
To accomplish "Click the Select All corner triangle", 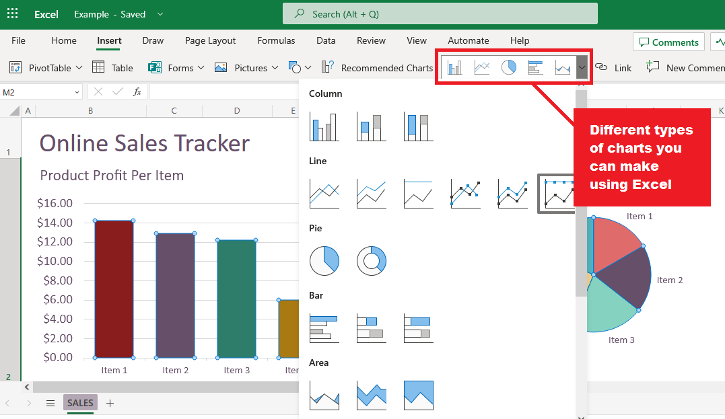I will [x=15, y=111].
